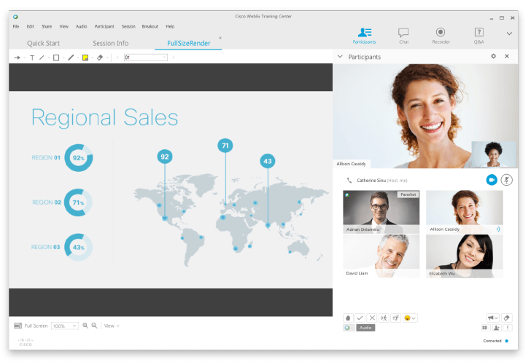Select Adrian Delamico video thumbnail

381,212
